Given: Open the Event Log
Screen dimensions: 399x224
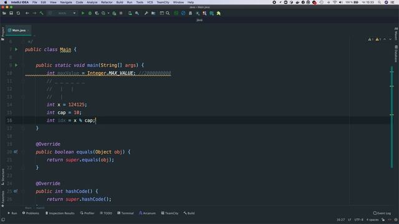Looking at the screenshot, I should click(x=382, y=213).
